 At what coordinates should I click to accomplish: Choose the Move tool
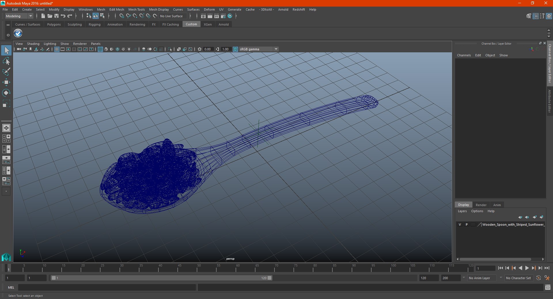point(6,82)
